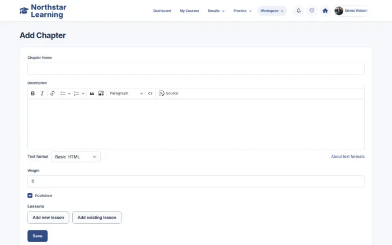392x245 pixels.
Task: Focus the Chapter Name input field
Action: (196, 69)
